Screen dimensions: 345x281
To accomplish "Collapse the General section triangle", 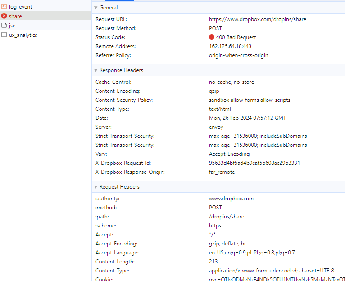I will 95,8.
